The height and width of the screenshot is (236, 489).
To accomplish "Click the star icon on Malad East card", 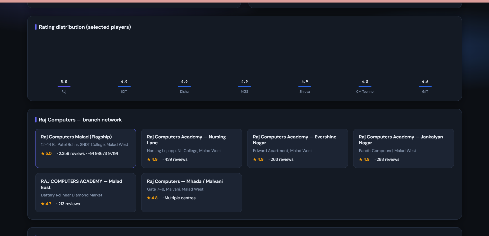I will (x=43, y=204).
